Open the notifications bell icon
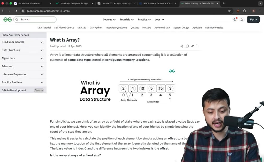264x162 pixels. (x=242, y=20)
